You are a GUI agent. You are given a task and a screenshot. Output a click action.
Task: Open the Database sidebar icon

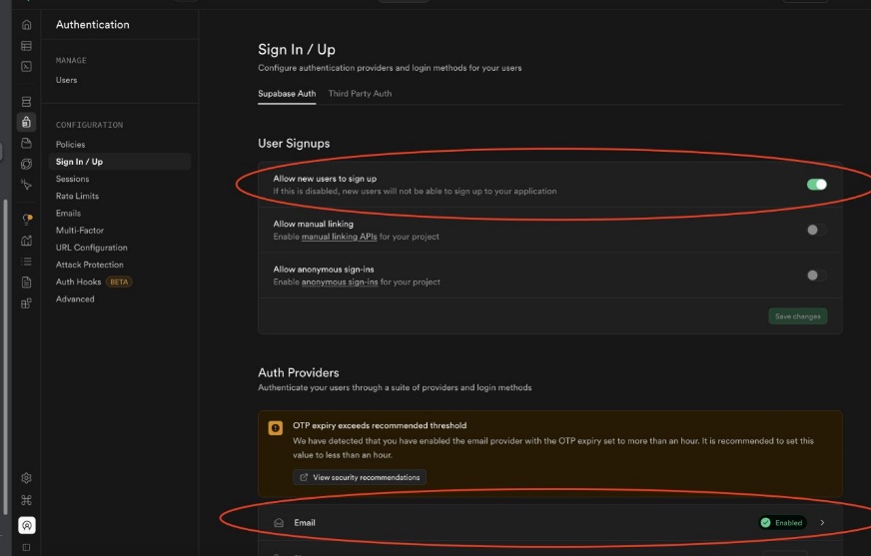tap(26, 102)
